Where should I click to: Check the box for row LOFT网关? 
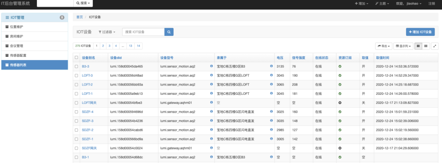pyautogui.click(x=77, y=103)
